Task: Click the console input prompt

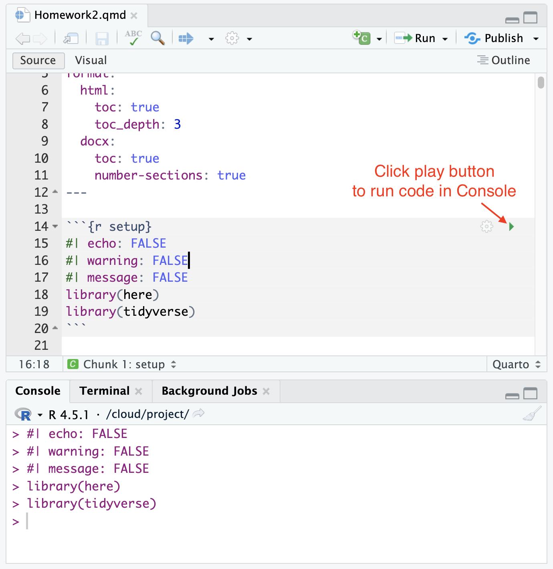Action: [x=276, y=522]
